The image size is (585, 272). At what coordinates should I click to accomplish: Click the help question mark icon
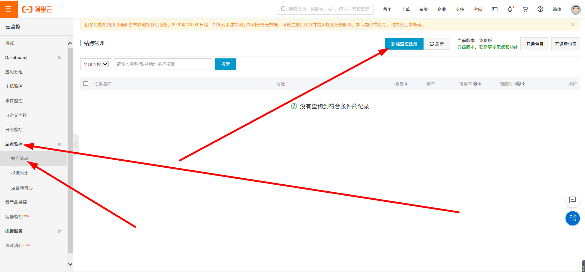point(540,9)
